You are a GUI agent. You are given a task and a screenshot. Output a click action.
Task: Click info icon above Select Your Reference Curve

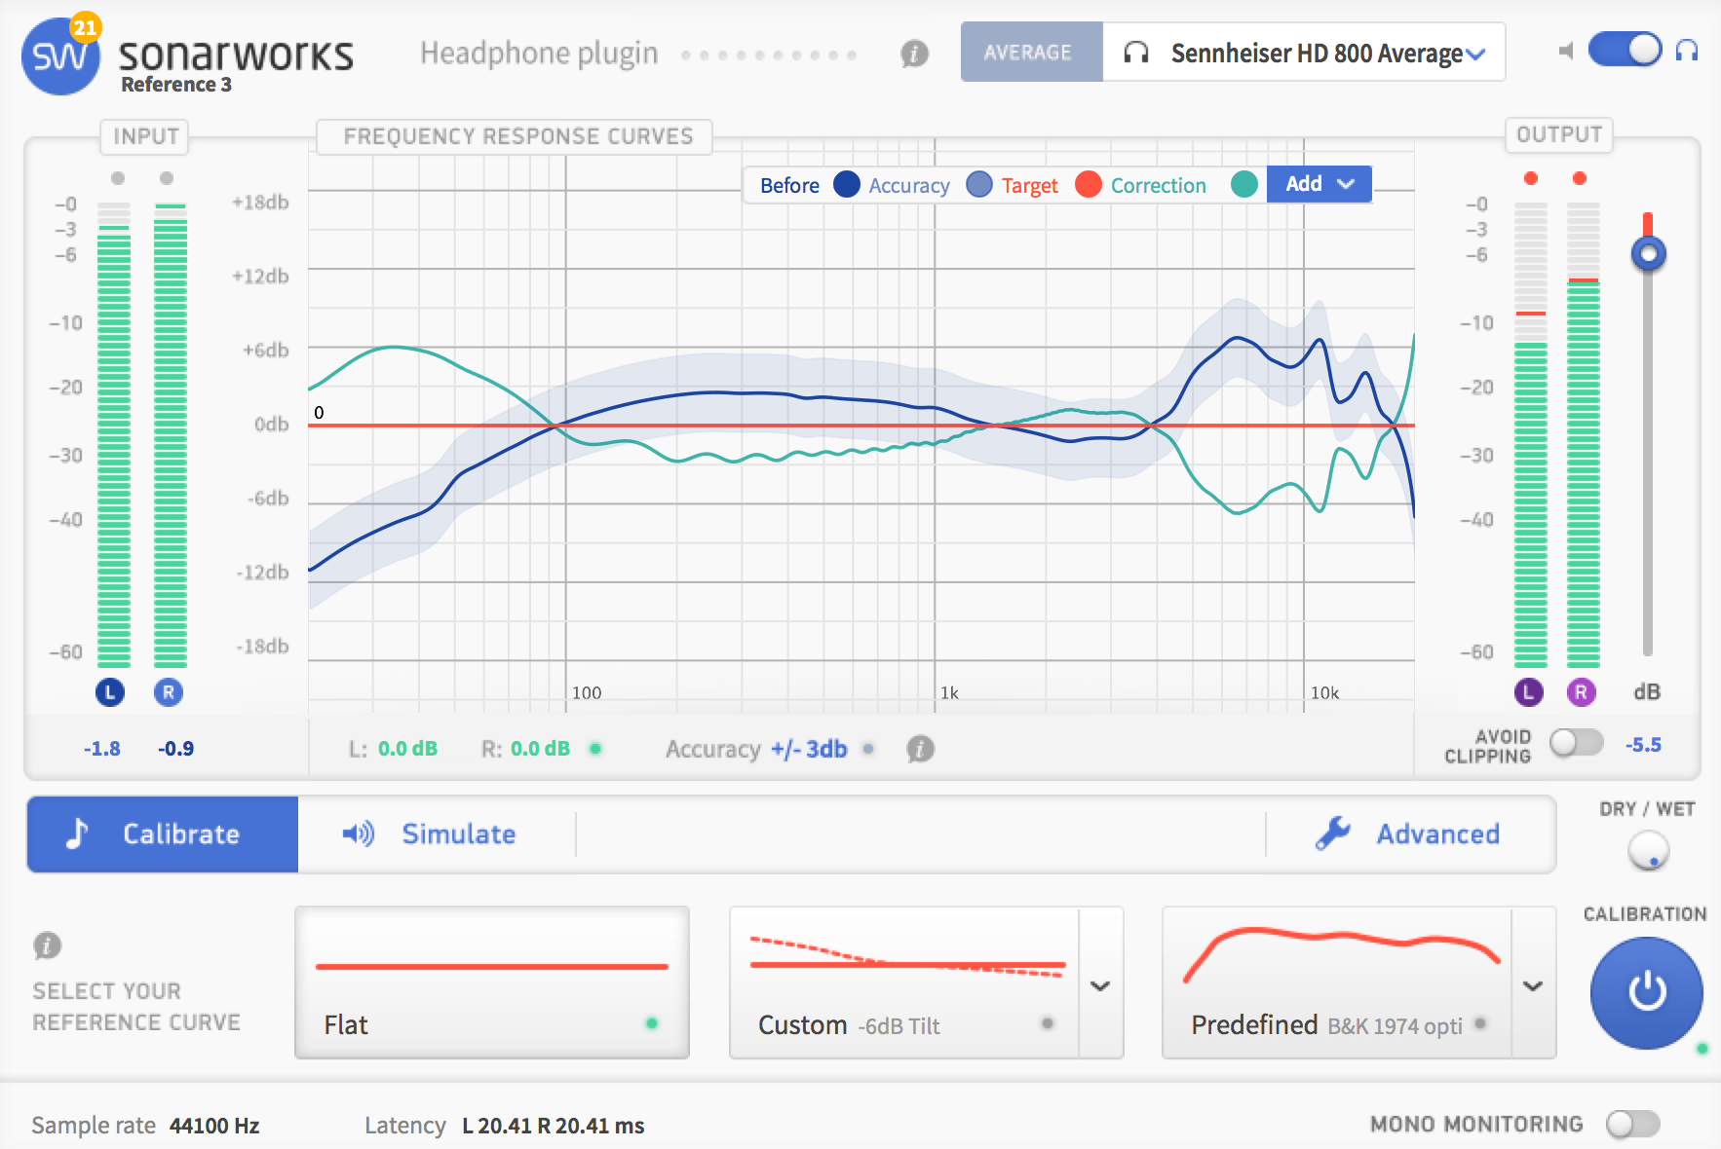(47, 945)
